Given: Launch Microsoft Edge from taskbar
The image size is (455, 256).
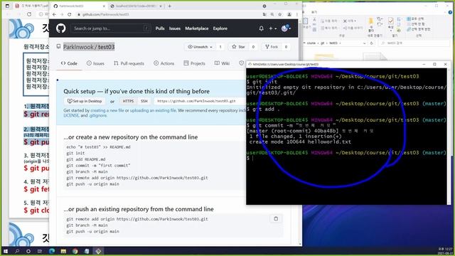Looking at the screenshot, I should click(52, 251).
